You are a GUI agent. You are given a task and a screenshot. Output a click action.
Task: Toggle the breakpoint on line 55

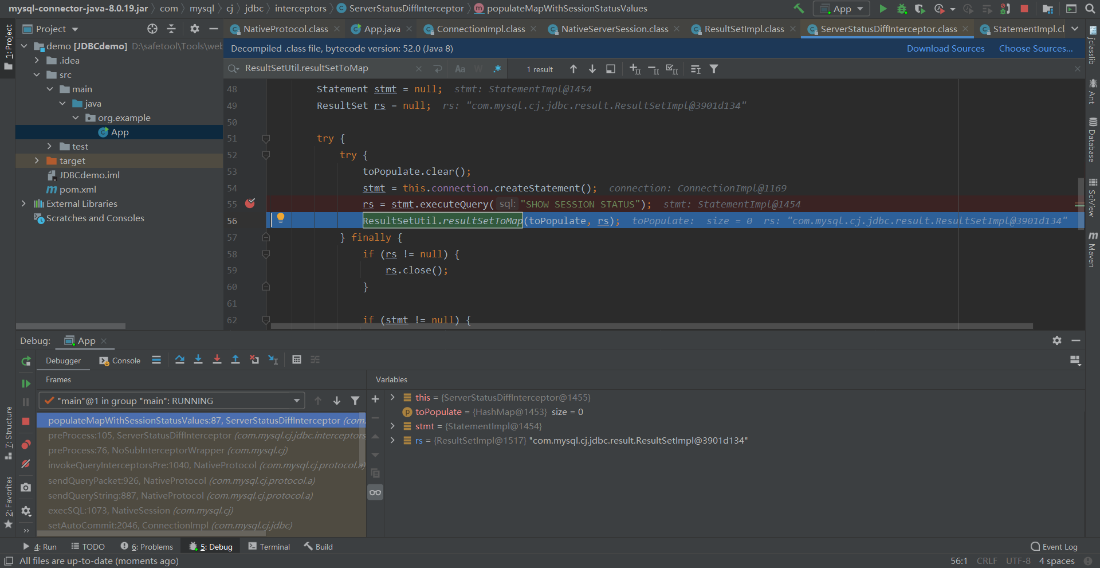(x=250, y=204)
